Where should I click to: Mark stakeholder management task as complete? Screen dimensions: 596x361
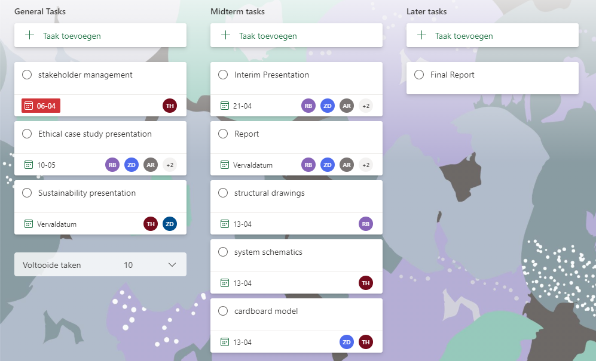pyautogui.click(x=27, y=75)
